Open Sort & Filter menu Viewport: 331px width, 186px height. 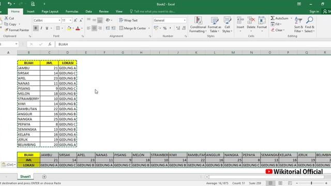click(298, 25)
